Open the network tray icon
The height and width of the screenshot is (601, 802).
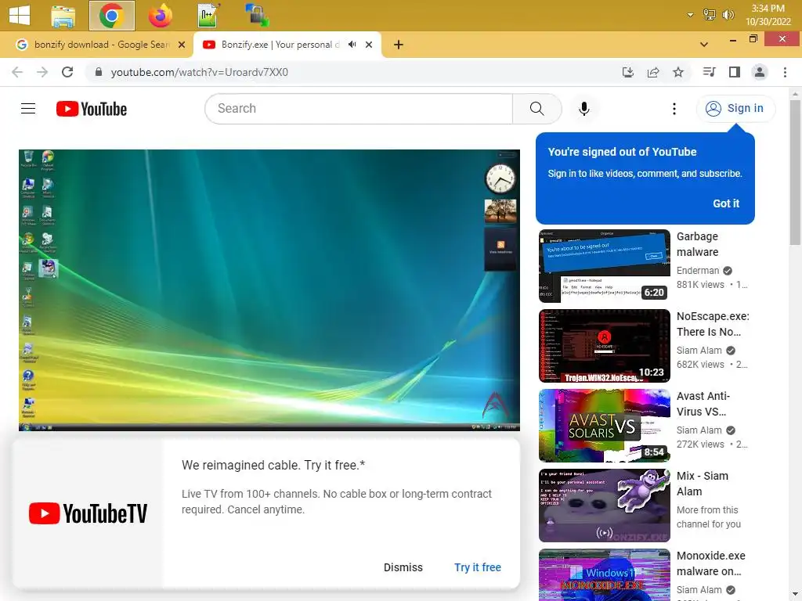pos(709,15)
